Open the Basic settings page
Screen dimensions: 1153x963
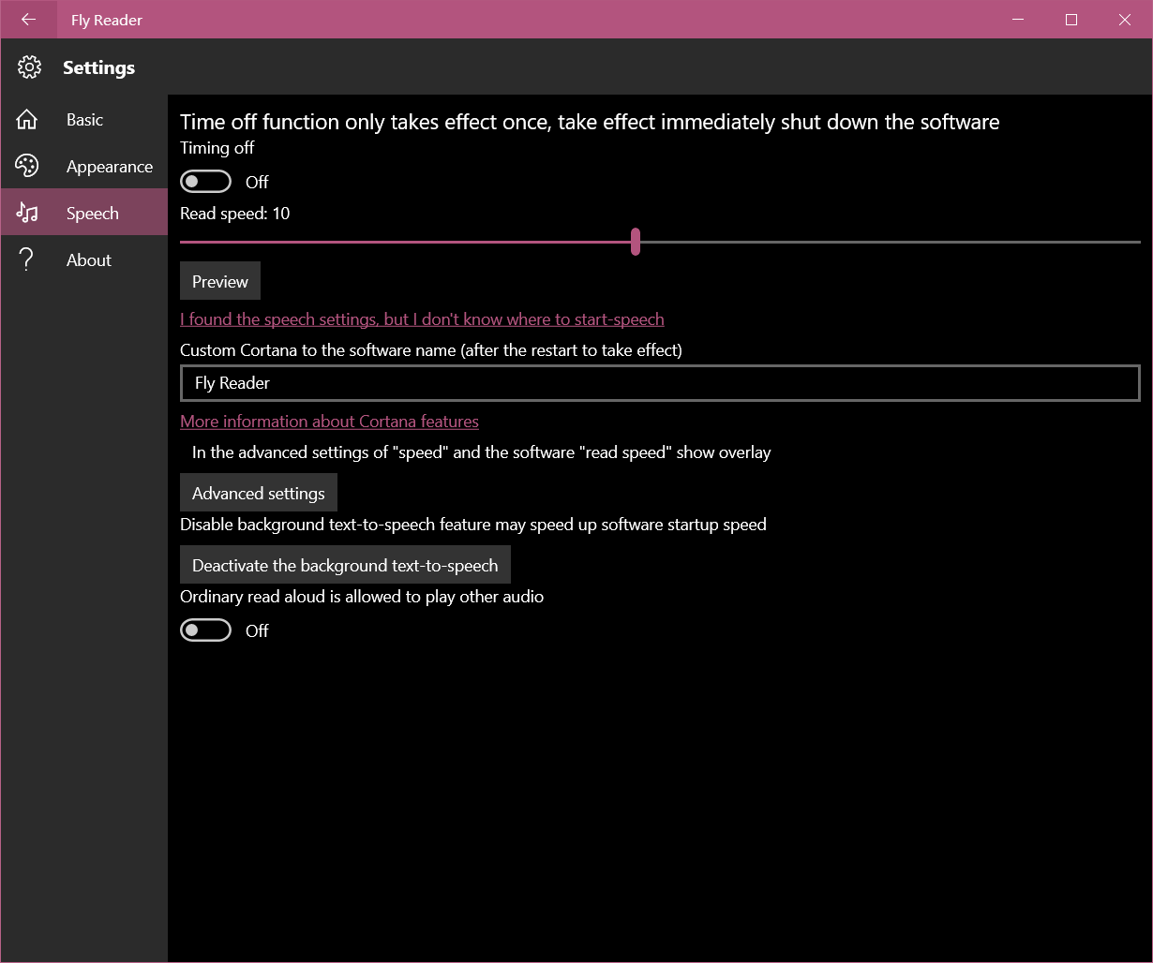click(x=84, y=119)
